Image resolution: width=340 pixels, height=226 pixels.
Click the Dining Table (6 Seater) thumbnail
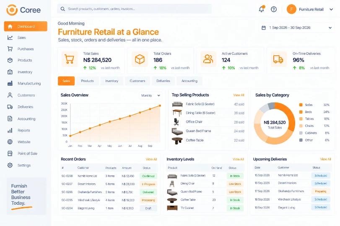click(x=177, y=113)
